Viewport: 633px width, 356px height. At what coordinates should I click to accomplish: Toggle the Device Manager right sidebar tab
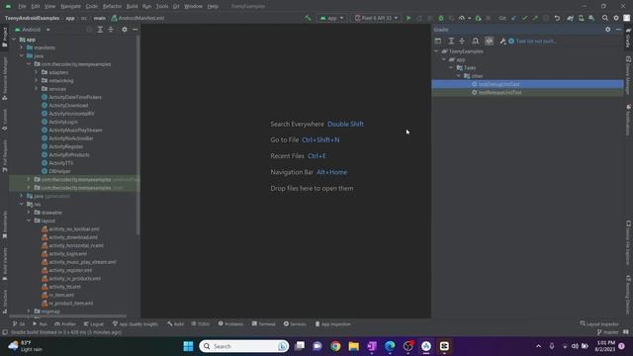[628, 75]
